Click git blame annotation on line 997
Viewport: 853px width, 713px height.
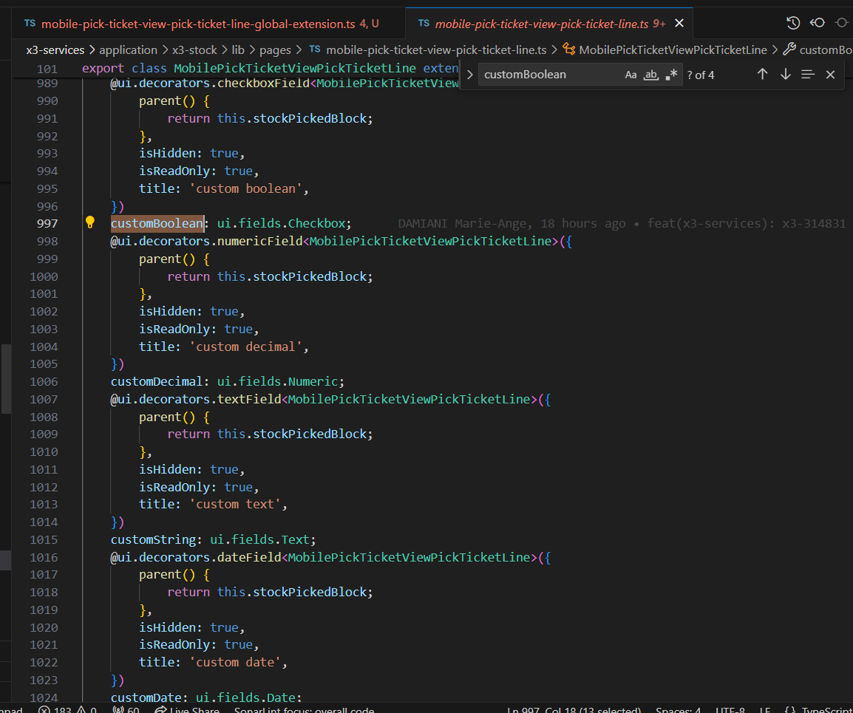(622, 224)
